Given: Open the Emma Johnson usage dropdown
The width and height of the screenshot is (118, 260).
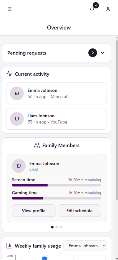Looking at the screenshot, I should [85, 246].
